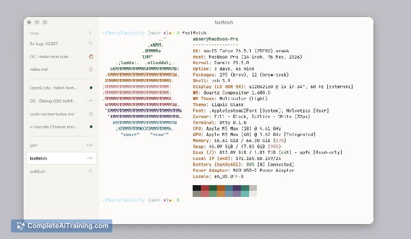
Task: Click the spinner icon on the build.sh tab
Action: pyautogui.click(x=91, y=171)
